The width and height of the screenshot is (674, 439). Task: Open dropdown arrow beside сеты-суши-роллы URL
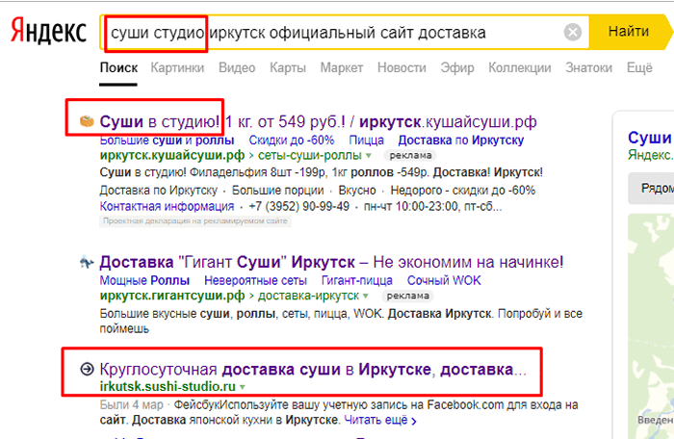(367, 155)
